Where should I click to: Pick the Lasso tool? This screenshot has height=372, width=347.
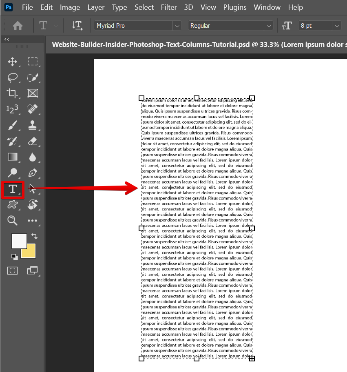coord(13,77)
